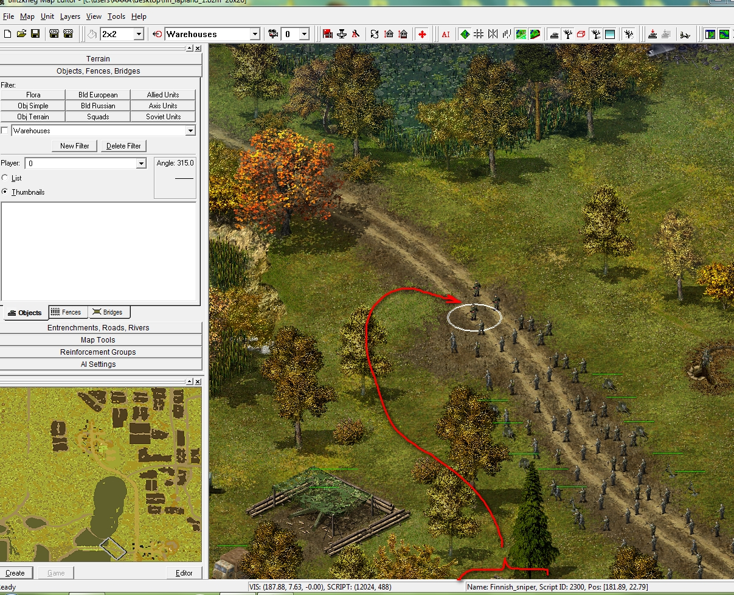Screen dimensions: 734x595
Task: Click the red AI toolbar icon
Action: coord(446,34)
